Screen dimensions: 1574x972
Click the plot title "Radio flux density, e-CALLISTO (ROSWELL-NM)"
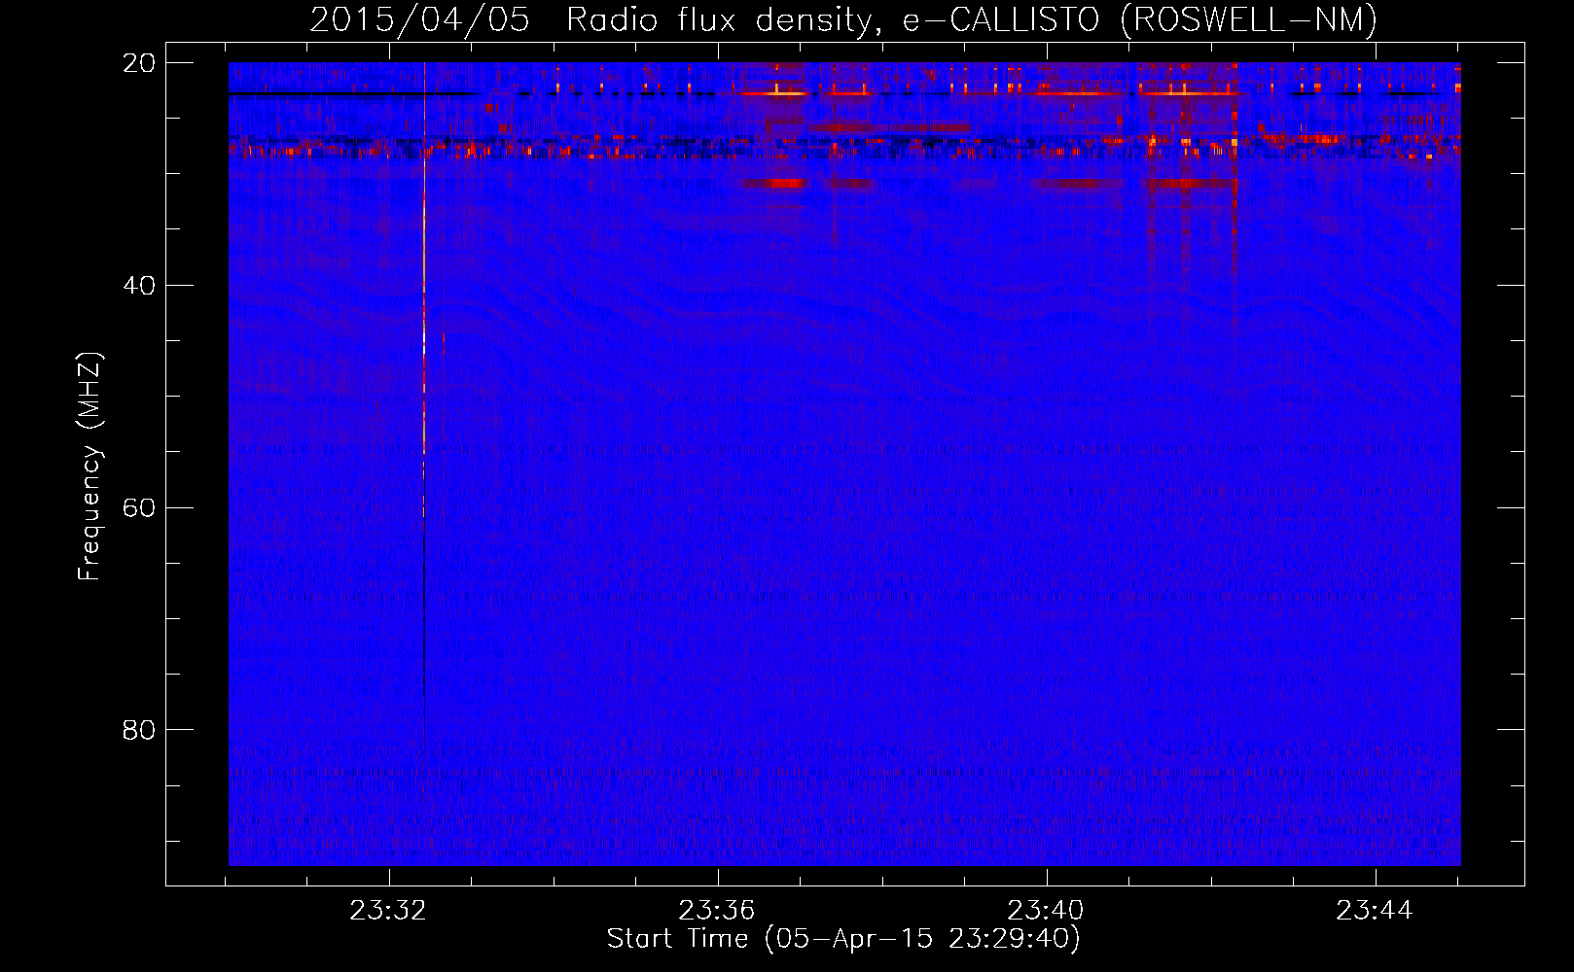(972, 19)
